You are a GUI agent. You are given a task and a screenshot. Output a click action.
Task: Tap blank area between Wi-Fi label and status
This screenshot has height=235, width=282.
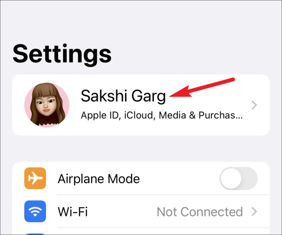122,212
